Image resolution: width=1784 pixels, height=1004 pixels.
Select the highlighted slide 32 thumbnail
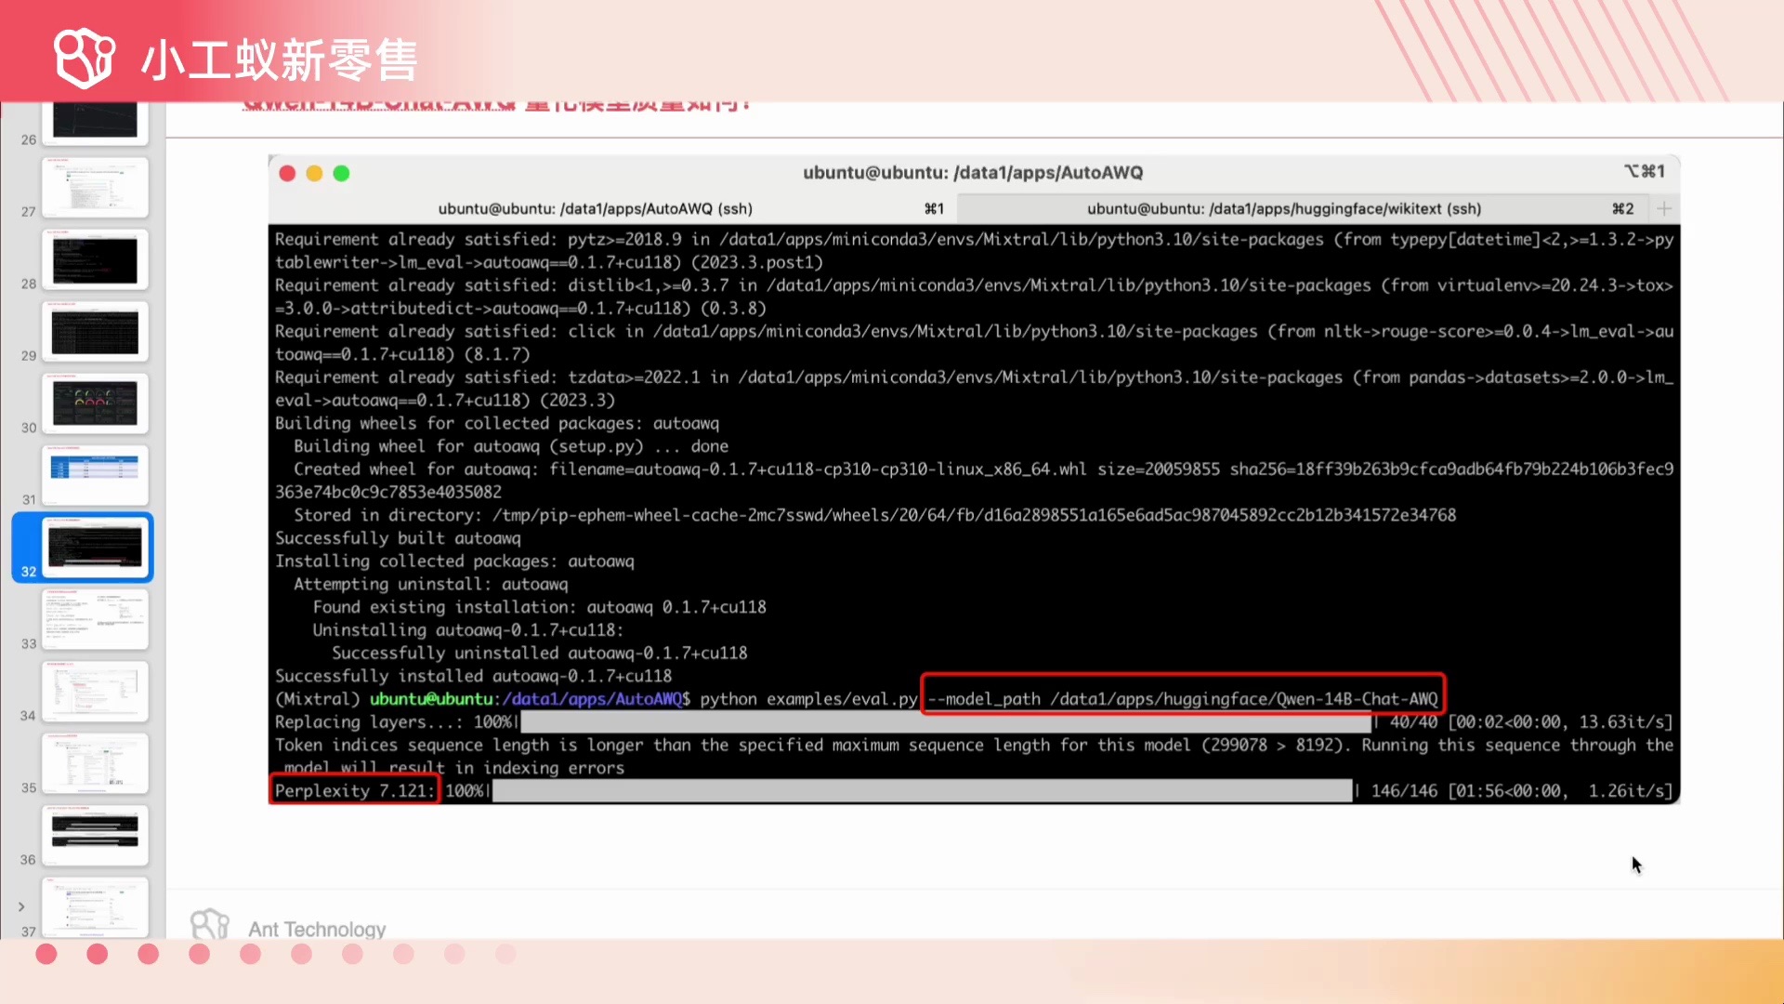click(x=95, y=547)
